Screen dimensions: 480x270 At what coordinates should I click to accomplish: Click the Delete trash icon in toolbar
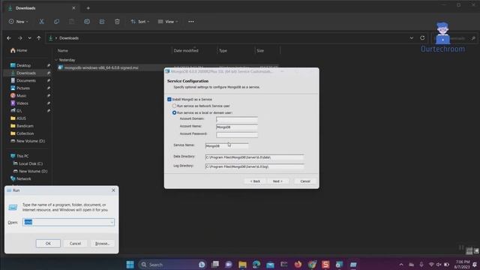pyautogui.click(x=117, y=22)
